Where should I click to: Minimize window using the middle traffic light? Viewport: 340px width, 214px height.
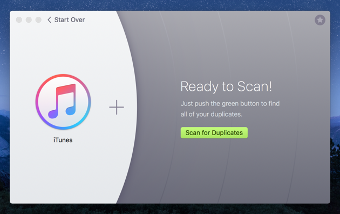pos(29,20)
